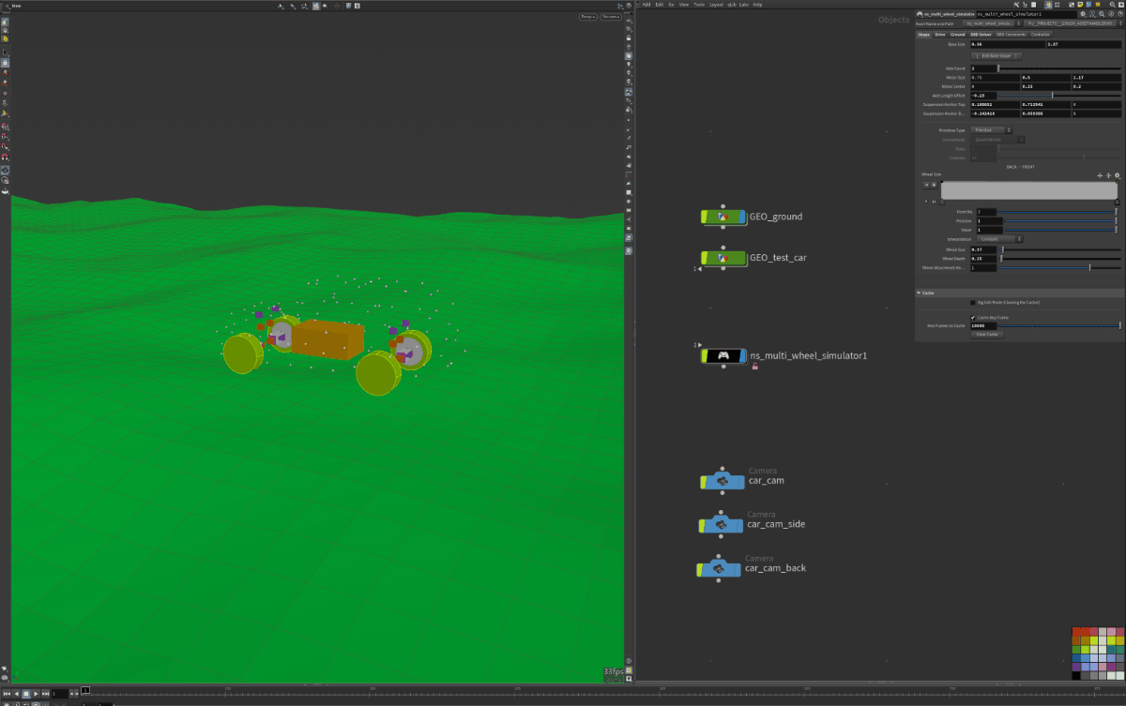1126x706 pixels.
Task: Switch to the Ground tab
Action: pos(957,35)
